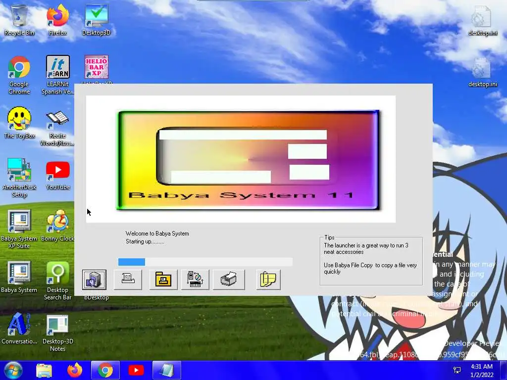Screen dimensions: 507x380
Task: Click the computer tower launcher button
Action: point(94,280)
